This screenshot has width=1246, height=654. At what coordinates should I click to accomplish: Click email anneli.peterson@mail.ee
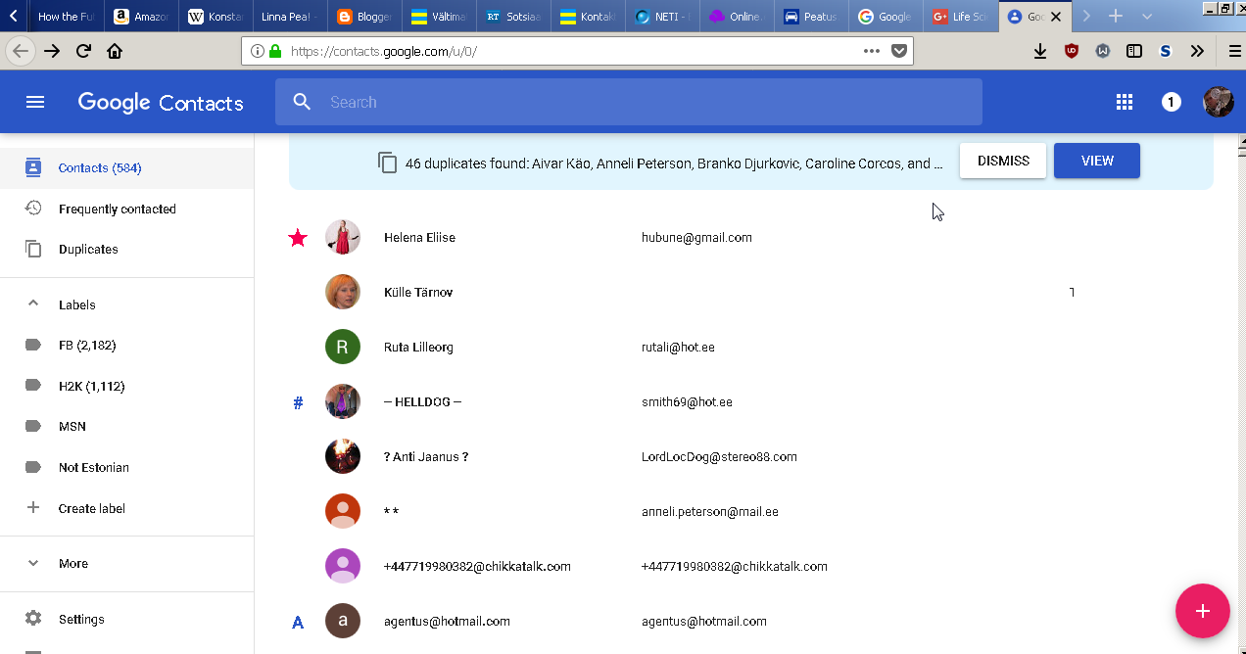point(710,511)
